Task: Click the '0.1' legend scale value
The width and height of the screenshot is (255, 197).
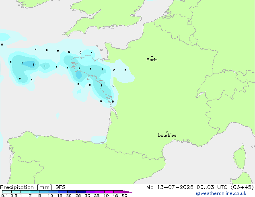Action: [x=4, y=195]
